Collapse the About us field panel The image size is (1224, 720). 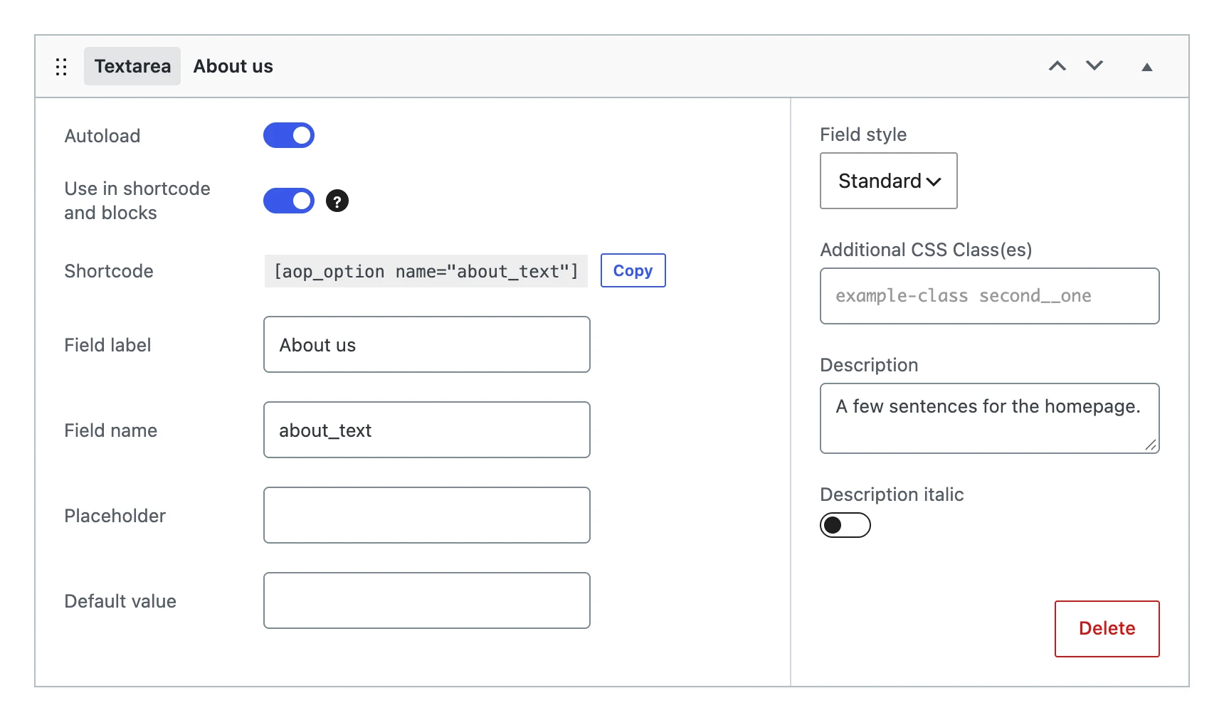(1147, 67)
